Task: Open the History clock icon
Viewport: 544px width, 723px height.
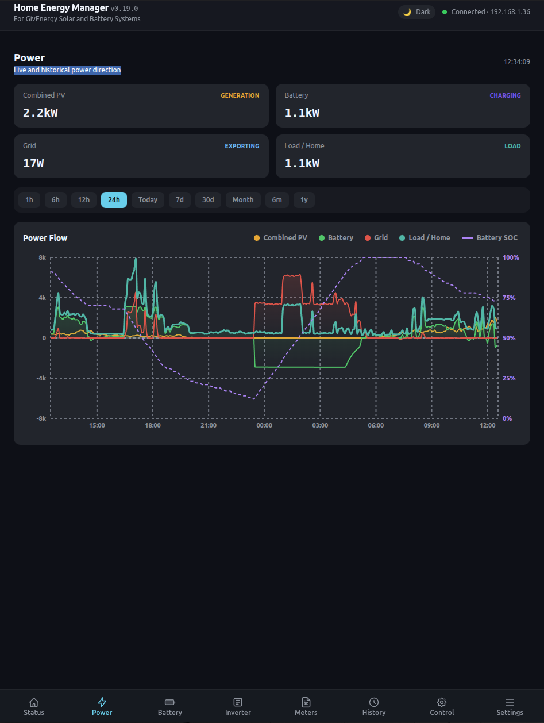Action: click(374, 702)
